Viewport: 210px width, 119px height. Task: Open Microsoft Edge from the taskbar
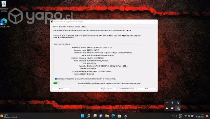[113, 116]
